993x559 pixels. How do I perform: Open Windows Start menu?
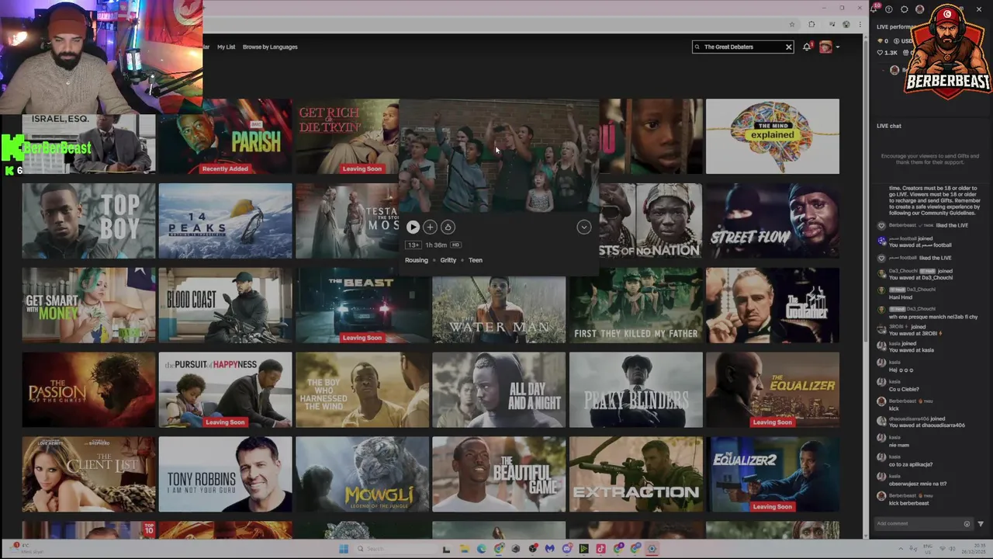click(x=344, y=549)
